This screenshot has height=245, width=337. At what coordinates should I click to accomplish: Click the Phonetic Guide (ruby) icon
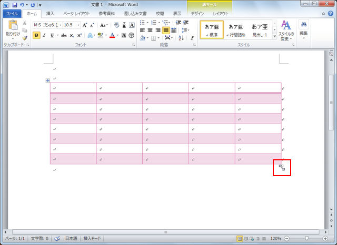tap(124, 25)
